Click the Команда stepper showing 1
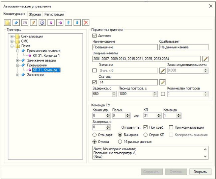This screenshot has height=179, width=216. 172,116
